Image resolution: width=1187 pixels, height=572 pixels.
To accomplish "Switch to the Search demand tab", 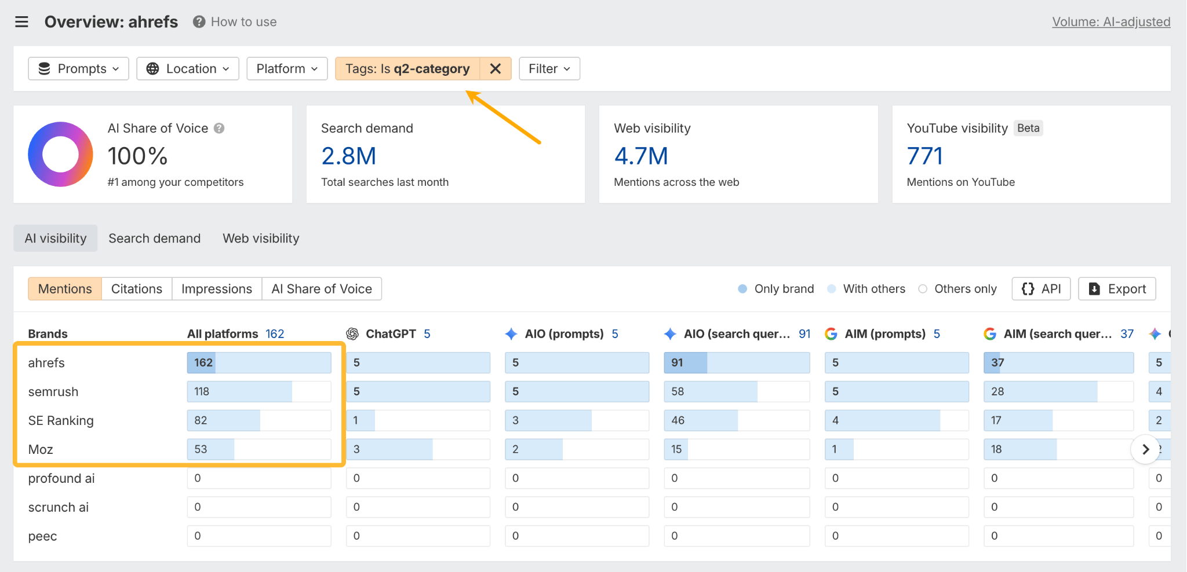I will (155, 239).
